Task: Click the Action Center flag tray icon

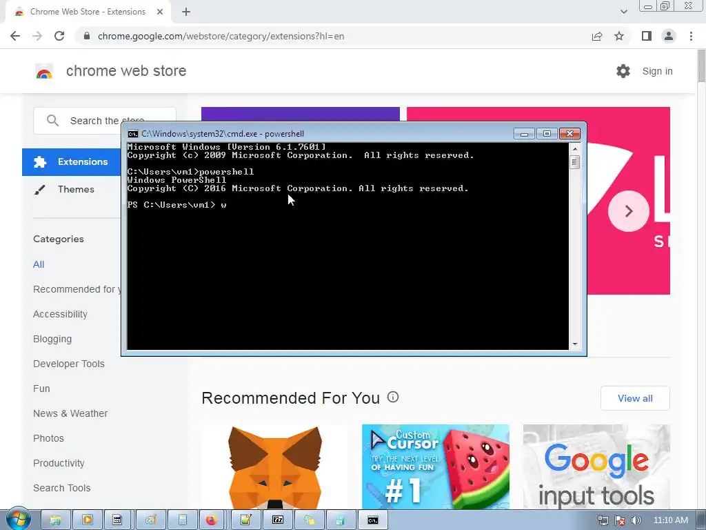Action: pos(620,520)
